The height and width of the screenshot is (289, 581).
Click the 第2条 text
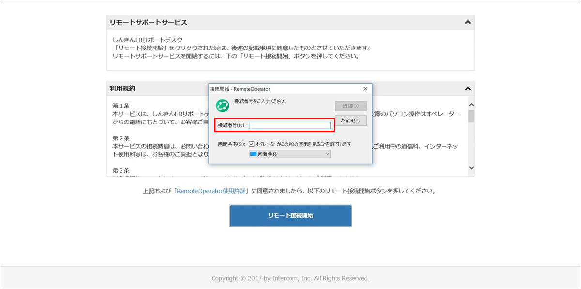coord(121,138)
